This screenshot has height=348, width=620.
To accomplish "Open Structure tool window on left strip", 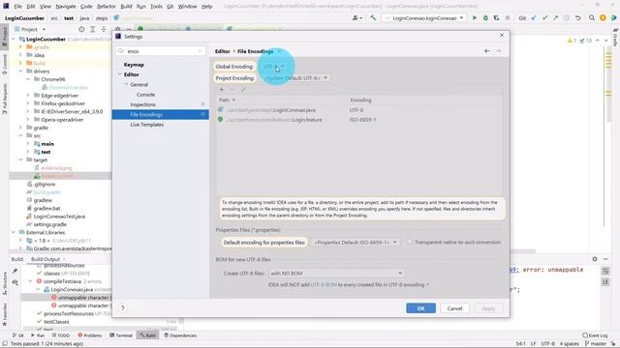I will (4, 283).
